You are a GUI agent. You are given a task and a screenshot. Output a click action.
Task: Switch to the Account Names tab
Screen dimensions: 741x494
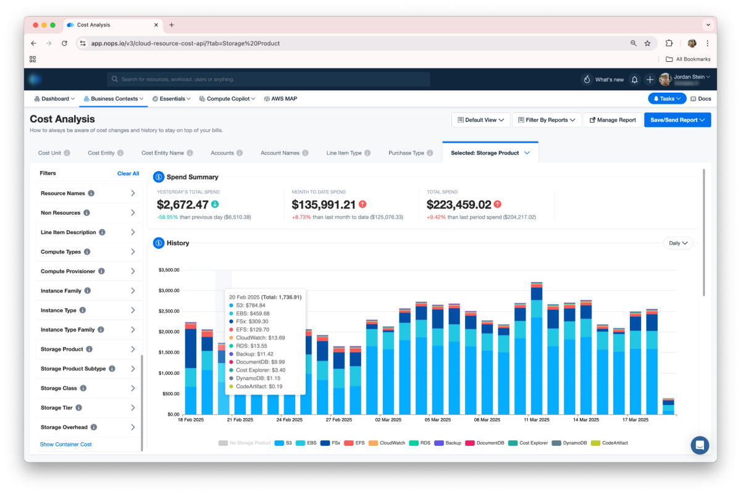(x=284, y=153)
